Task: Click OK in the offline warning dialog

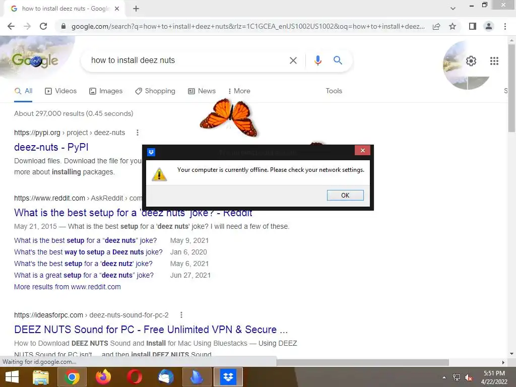Action: (x=345, y=195)
